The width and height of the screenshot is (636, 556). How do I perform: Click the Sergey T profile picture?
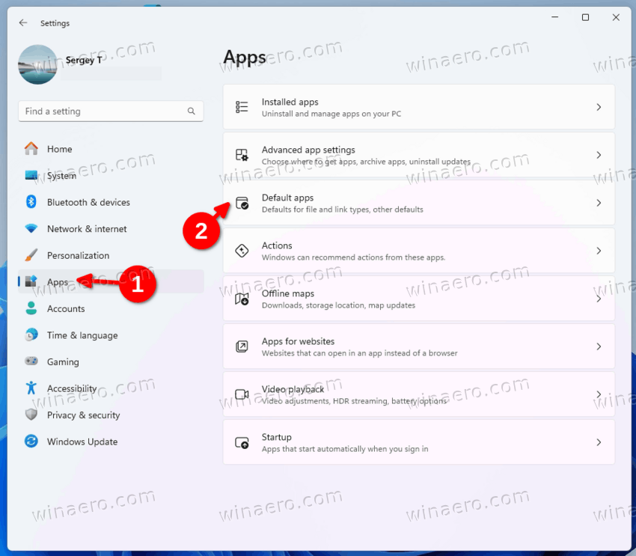(37, 64)
